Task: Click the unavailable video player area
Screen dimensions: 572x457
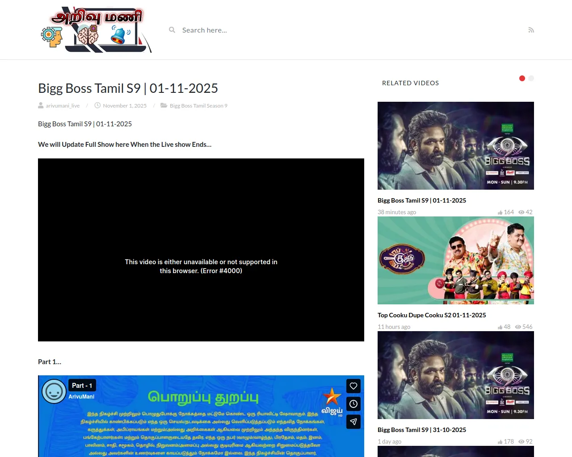Action: [201, 250]
